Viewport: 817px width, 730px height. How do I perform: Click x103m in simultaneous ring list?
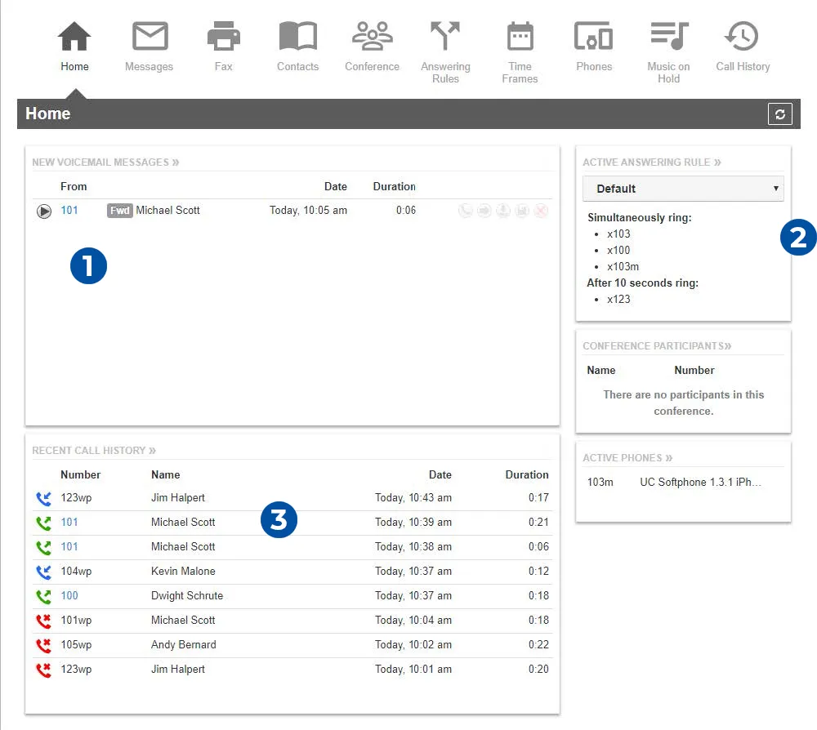coord(623,266)
